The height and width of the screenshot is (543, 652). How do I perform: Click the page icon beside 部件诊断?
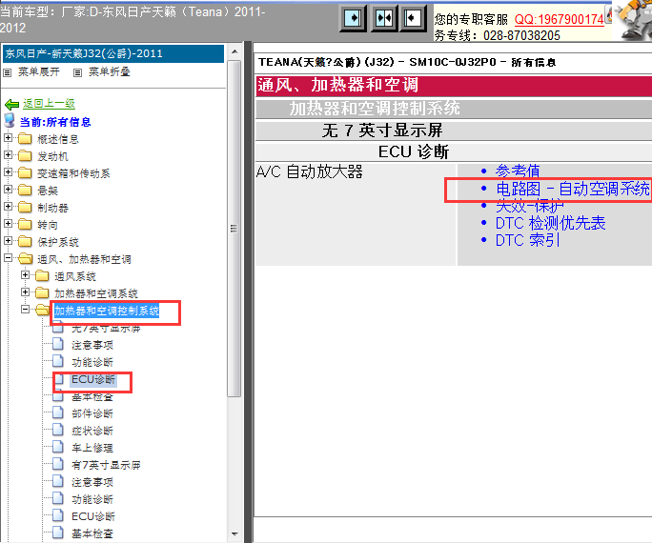[58, 412]
